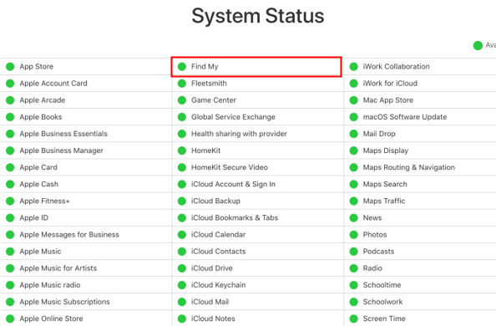Select iWork Collaboration status row
This screenshot has width=496, height=326.
420,67
